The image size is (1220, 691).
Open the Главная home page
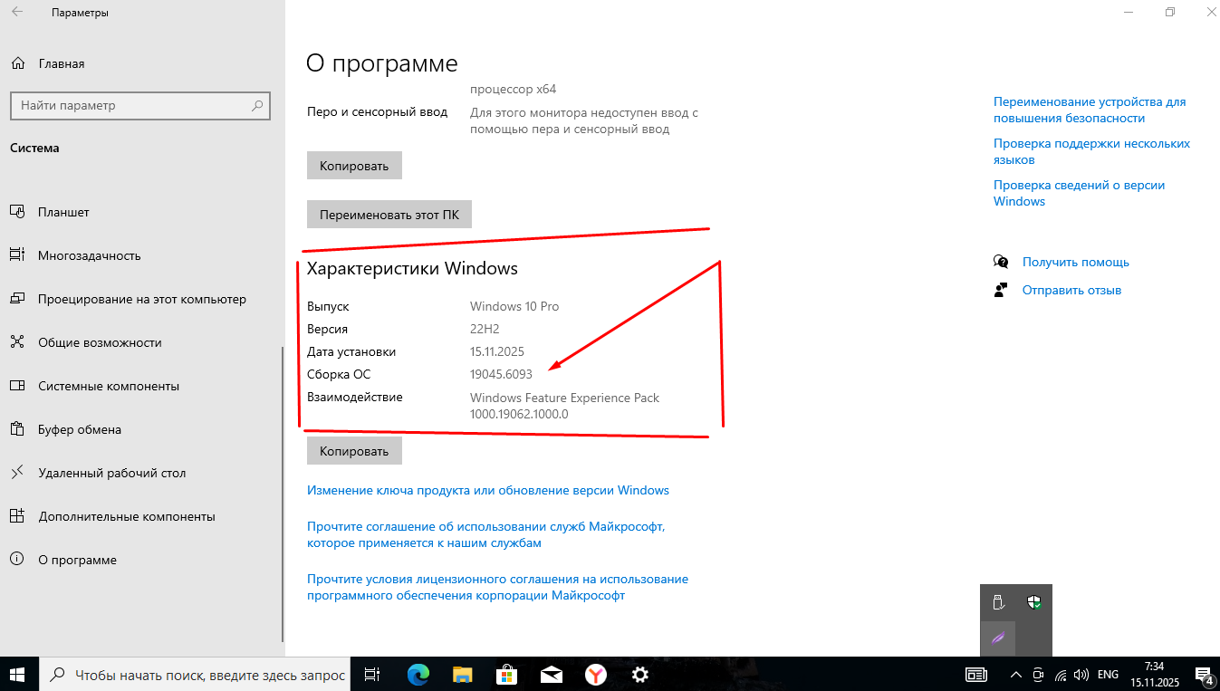click(61, 63)
